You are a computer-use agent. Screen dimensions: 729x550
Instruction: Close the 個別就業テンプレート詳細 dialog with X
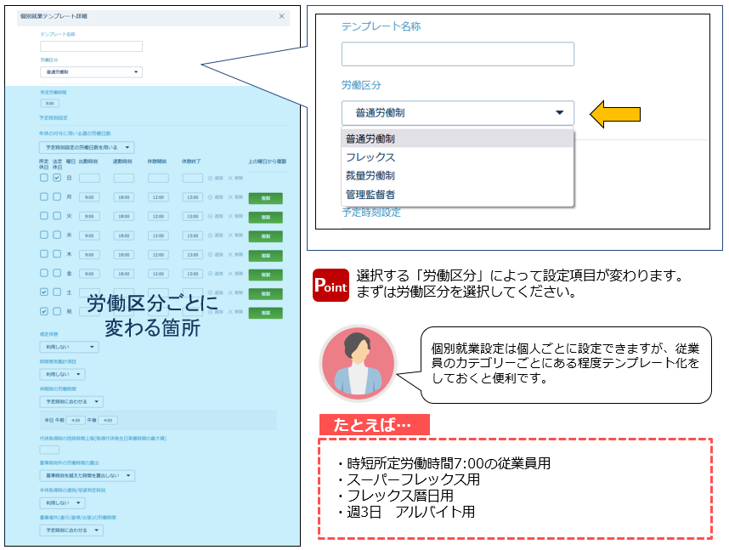point(281,16)
